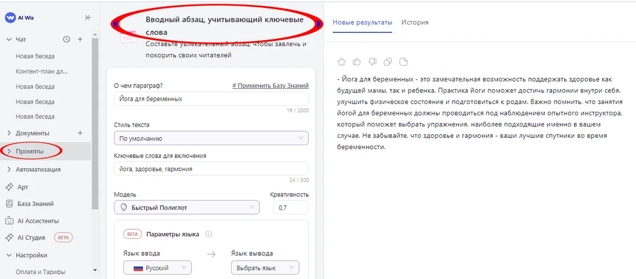Expand the Автоматизация section
Screen dimensions: 636x279
(x=8, y=169)
